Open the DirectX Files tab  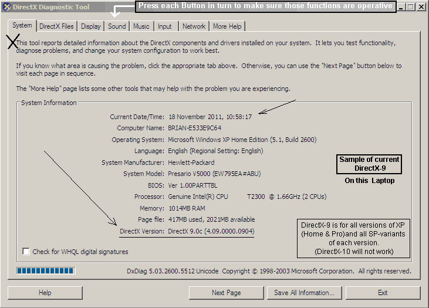[57, 26]
